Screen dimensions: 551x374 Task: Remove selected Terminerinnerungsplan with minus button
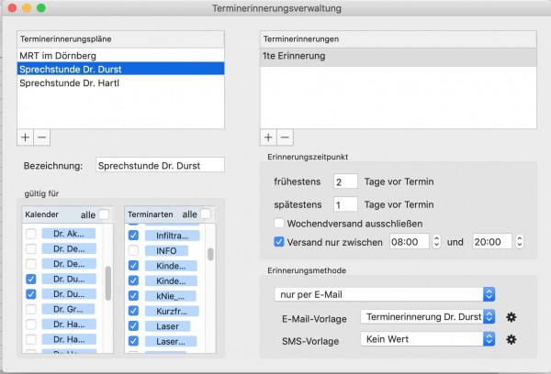(42, 137)
